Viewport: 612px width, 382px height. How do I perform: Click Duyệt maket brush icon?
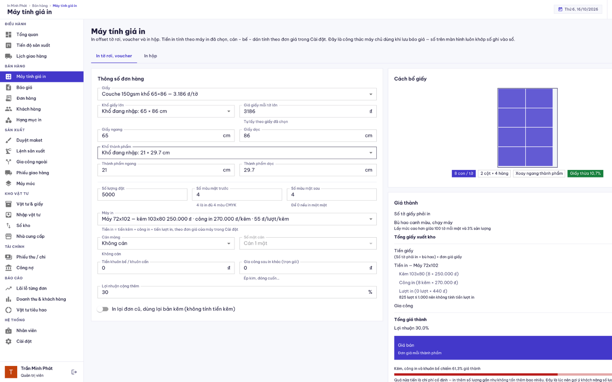(x=8, y=140)
